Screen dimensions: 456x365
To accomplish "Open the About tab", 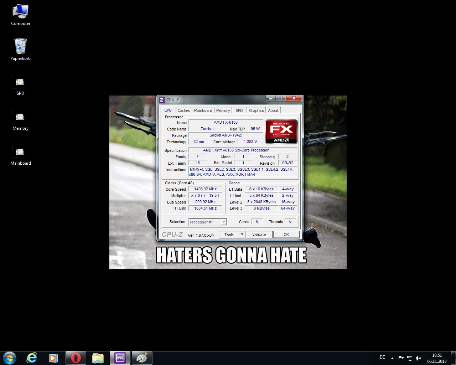I will [273, 110].
